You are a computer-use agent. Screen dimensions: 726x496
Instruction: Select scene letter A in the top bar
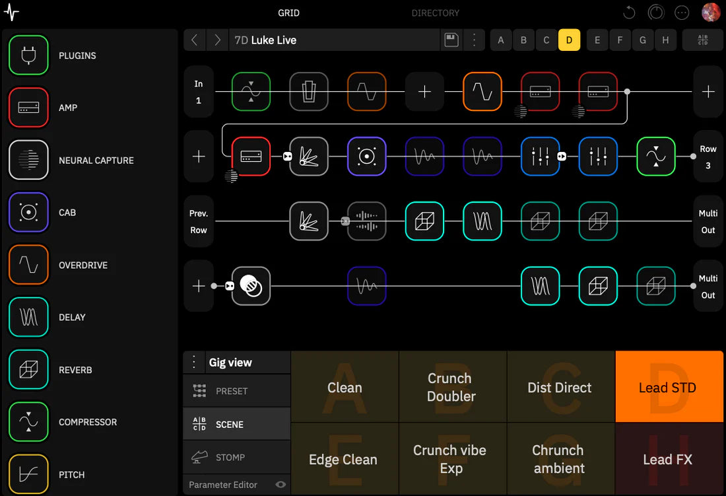pyautogui.click(x=500, y=40)
